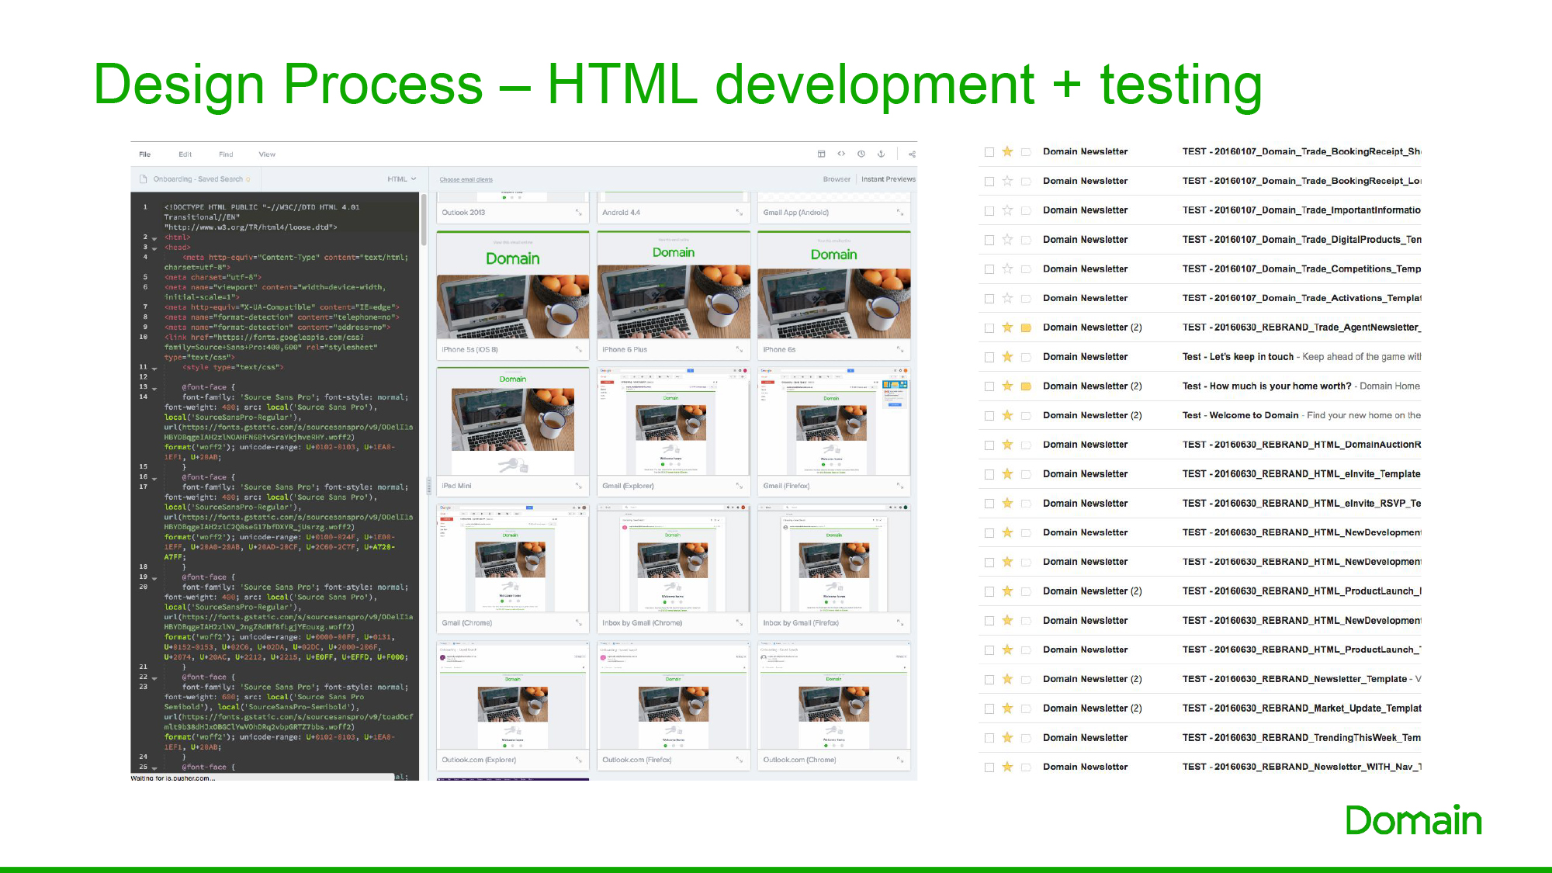Open the Newsletter_WITH_Nav test email
Viewport: 1552px width, 873px height.
coord(1200,767)
